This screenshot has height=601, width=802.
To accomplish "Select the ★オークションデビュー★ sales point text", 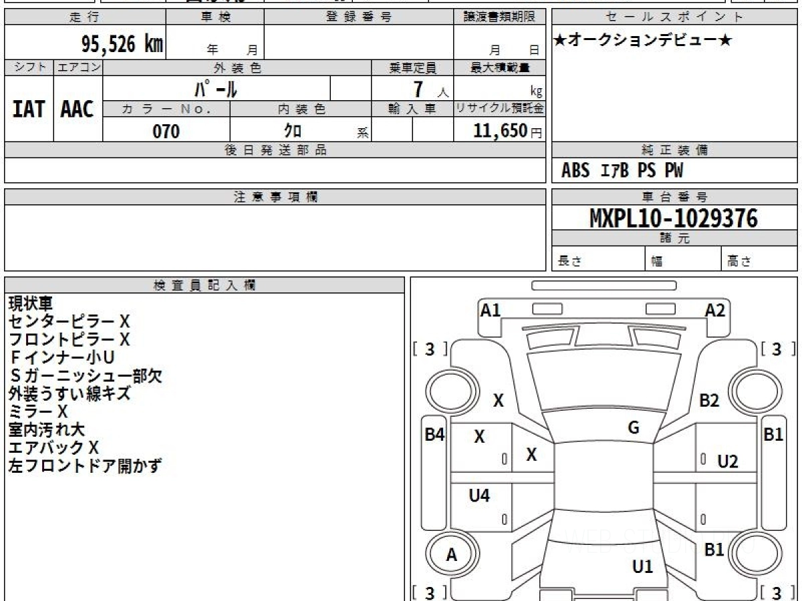I will coord(643,41).
